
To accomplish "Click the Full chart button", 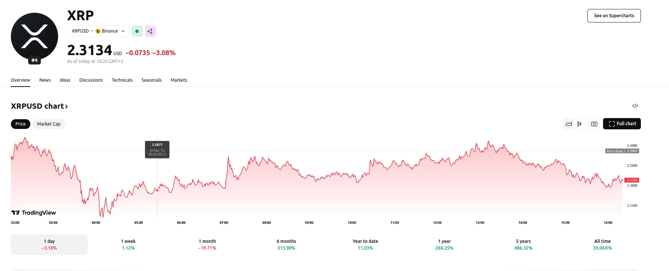I will pos(622,124).
